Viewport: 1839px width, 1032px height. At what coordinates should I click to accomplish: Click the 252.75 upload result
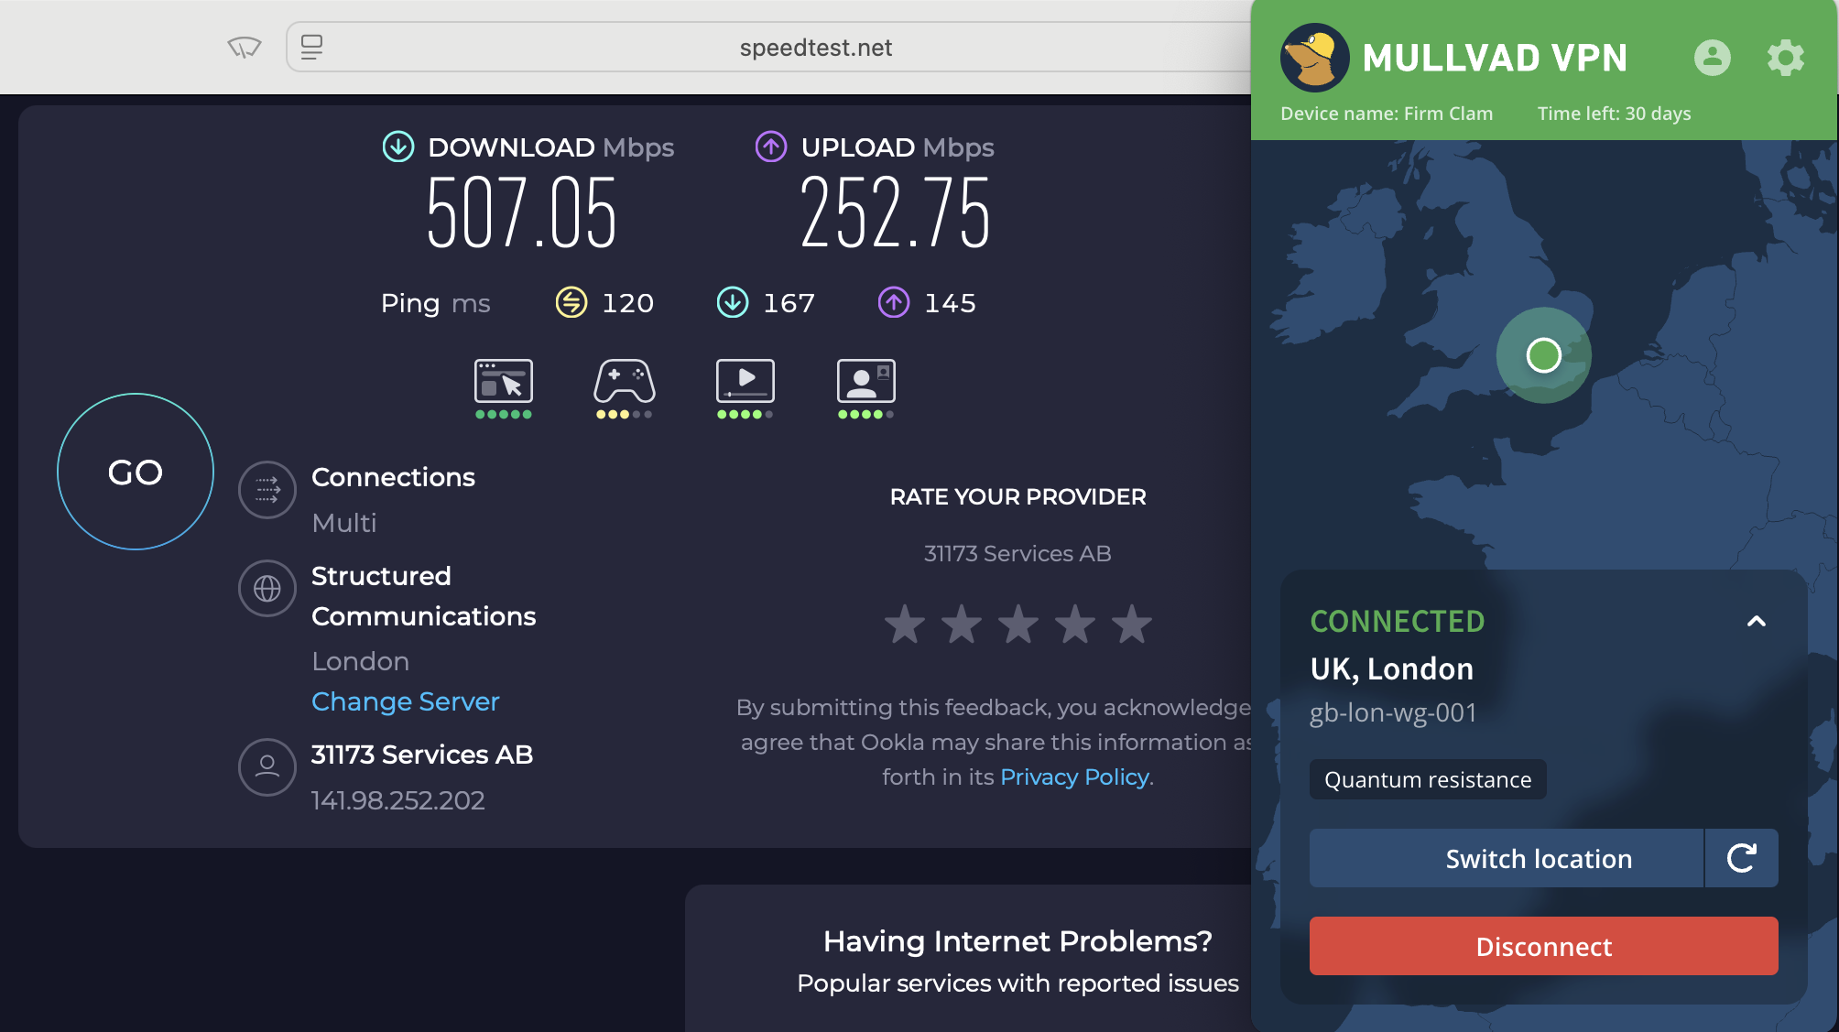pyautogui.click(x=895, y=214)
